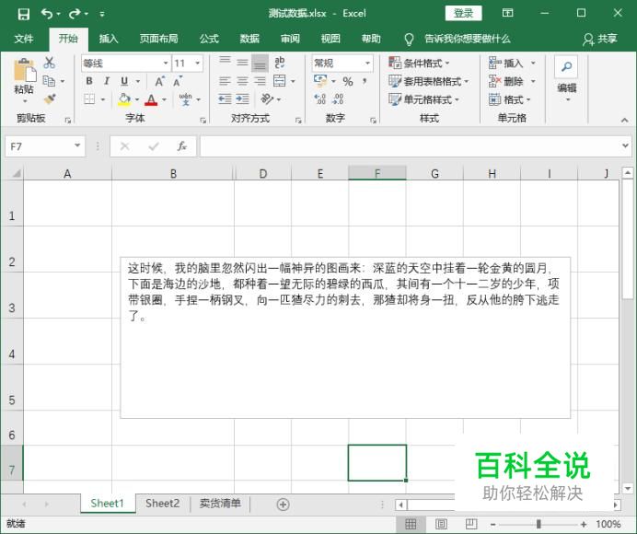Align text to the vertical middle
637x534 pixels.
pos(242,63)
